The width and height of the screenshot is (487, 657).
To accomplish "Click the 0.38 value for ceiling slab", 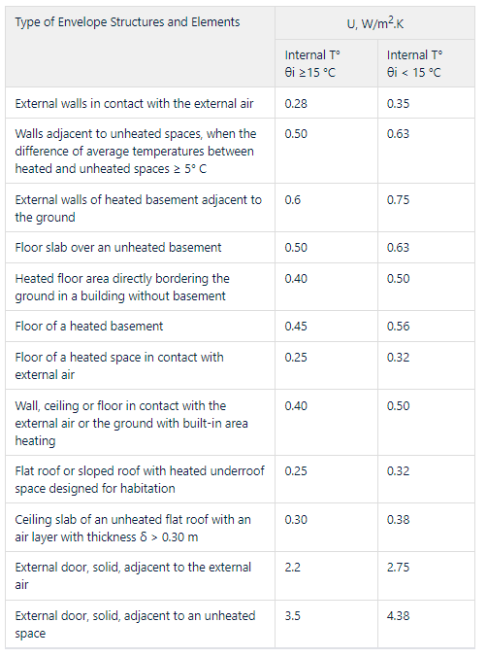I will (x=398, y=519).
